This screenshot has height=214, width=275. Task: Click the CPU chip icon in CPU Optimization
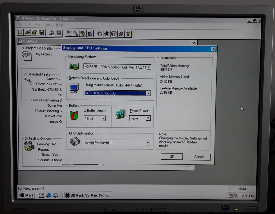click(x=75, y=142)
